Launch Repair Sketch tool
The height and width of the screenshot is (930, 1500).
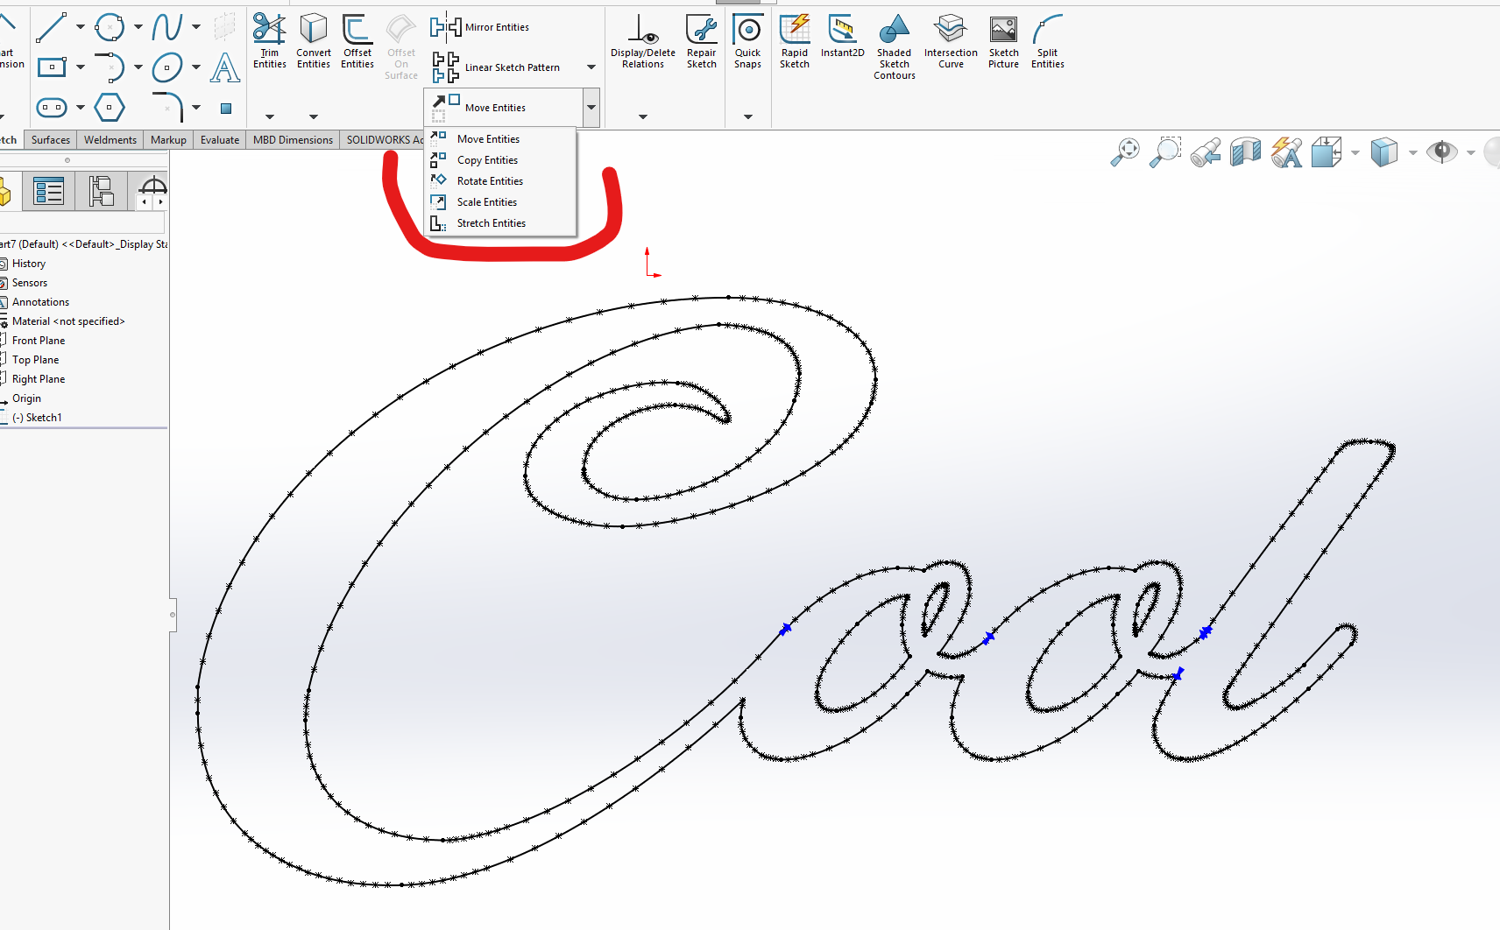click(x=702, y=41)
